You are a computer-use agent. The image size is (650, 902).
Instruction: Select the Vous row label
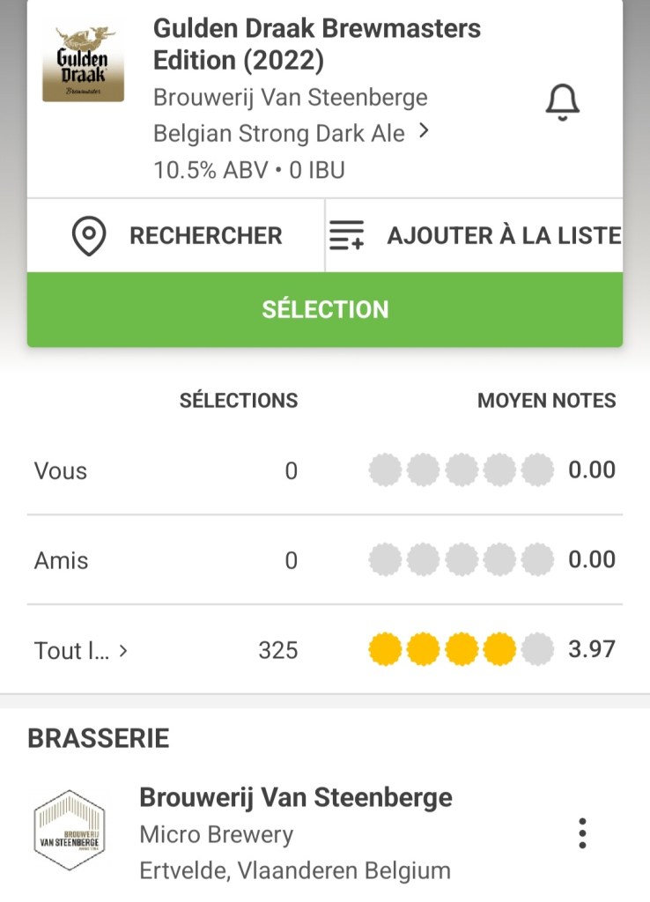61,471
